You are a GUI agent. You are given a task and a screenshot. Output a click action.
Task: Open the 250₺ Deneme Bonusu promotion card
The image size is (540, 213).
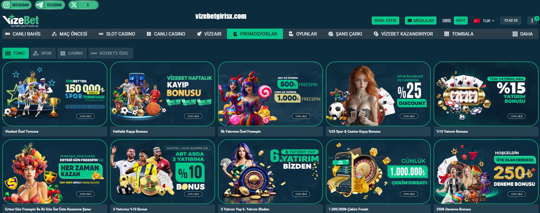486,176
